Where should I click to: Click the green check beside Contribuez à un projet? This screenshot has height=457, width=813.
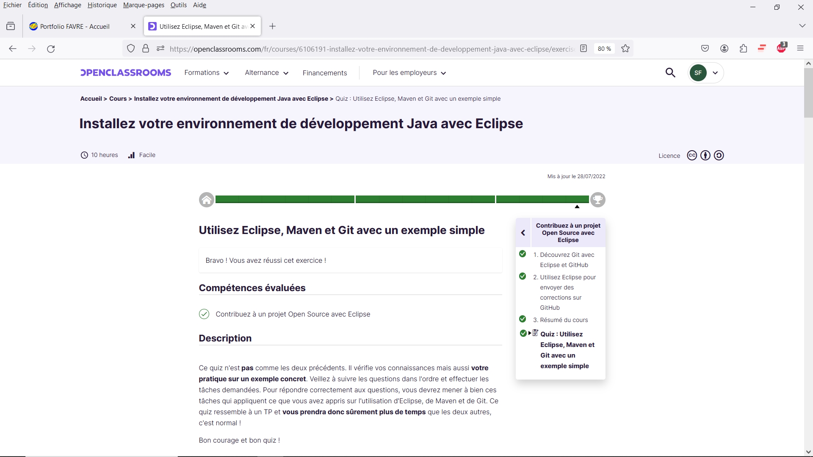click(204, 314)
